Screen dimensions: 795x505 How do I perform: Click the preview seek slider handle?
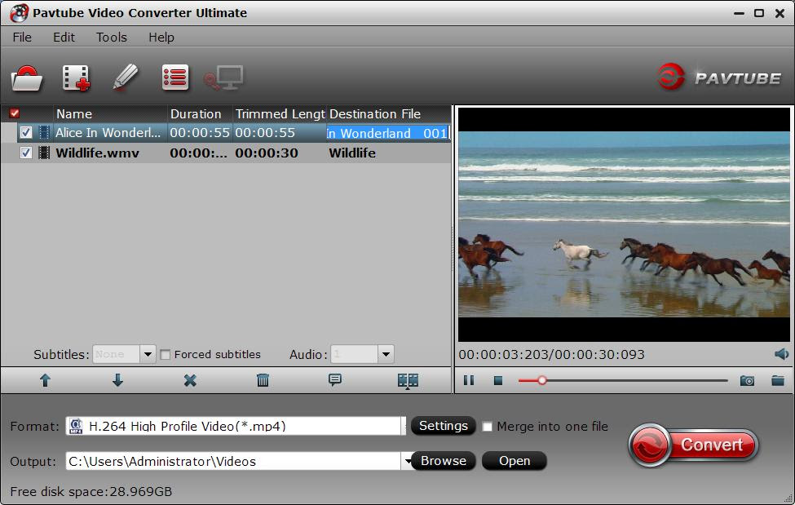[542, 380]
